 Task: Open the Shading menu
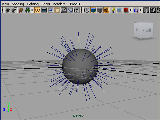(x=18, y=4)
